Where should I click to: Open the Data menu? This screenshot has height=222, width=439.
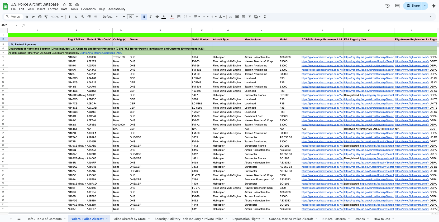coord(64,9)
